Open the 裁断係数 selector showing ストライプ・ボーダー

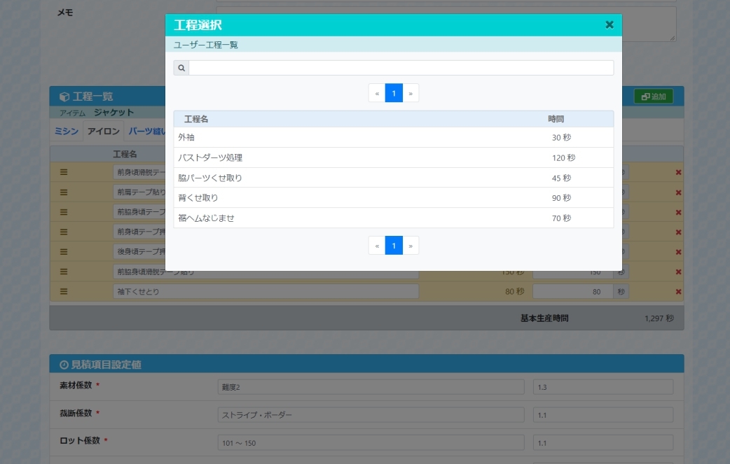371,415
